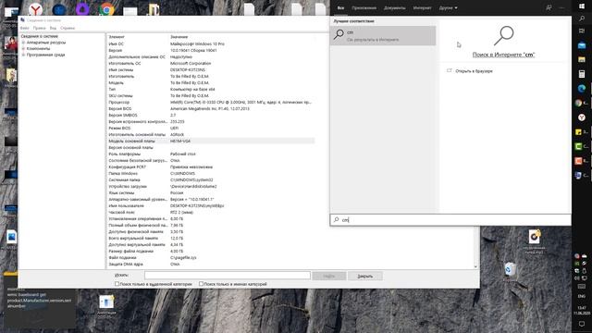This screenshot has width=592, height=333.
Task: Select the Режим BIOS row
Action: pyautogui.click(x=211, y=128)
